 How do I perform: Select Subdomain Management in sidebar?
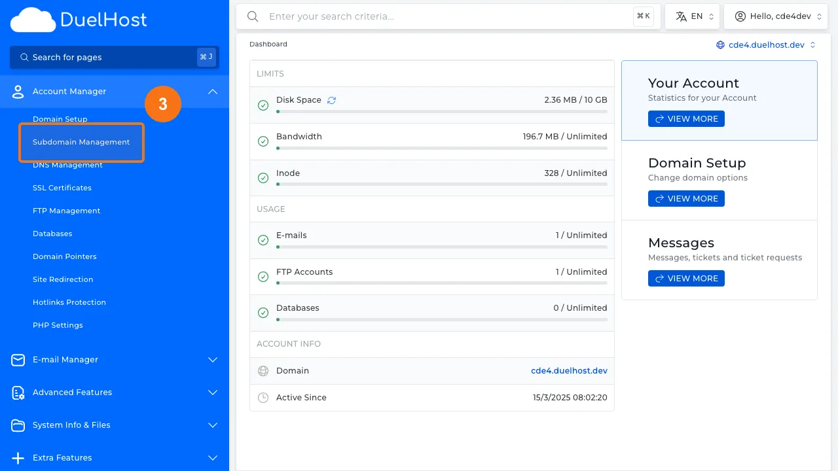coord(81,142)
